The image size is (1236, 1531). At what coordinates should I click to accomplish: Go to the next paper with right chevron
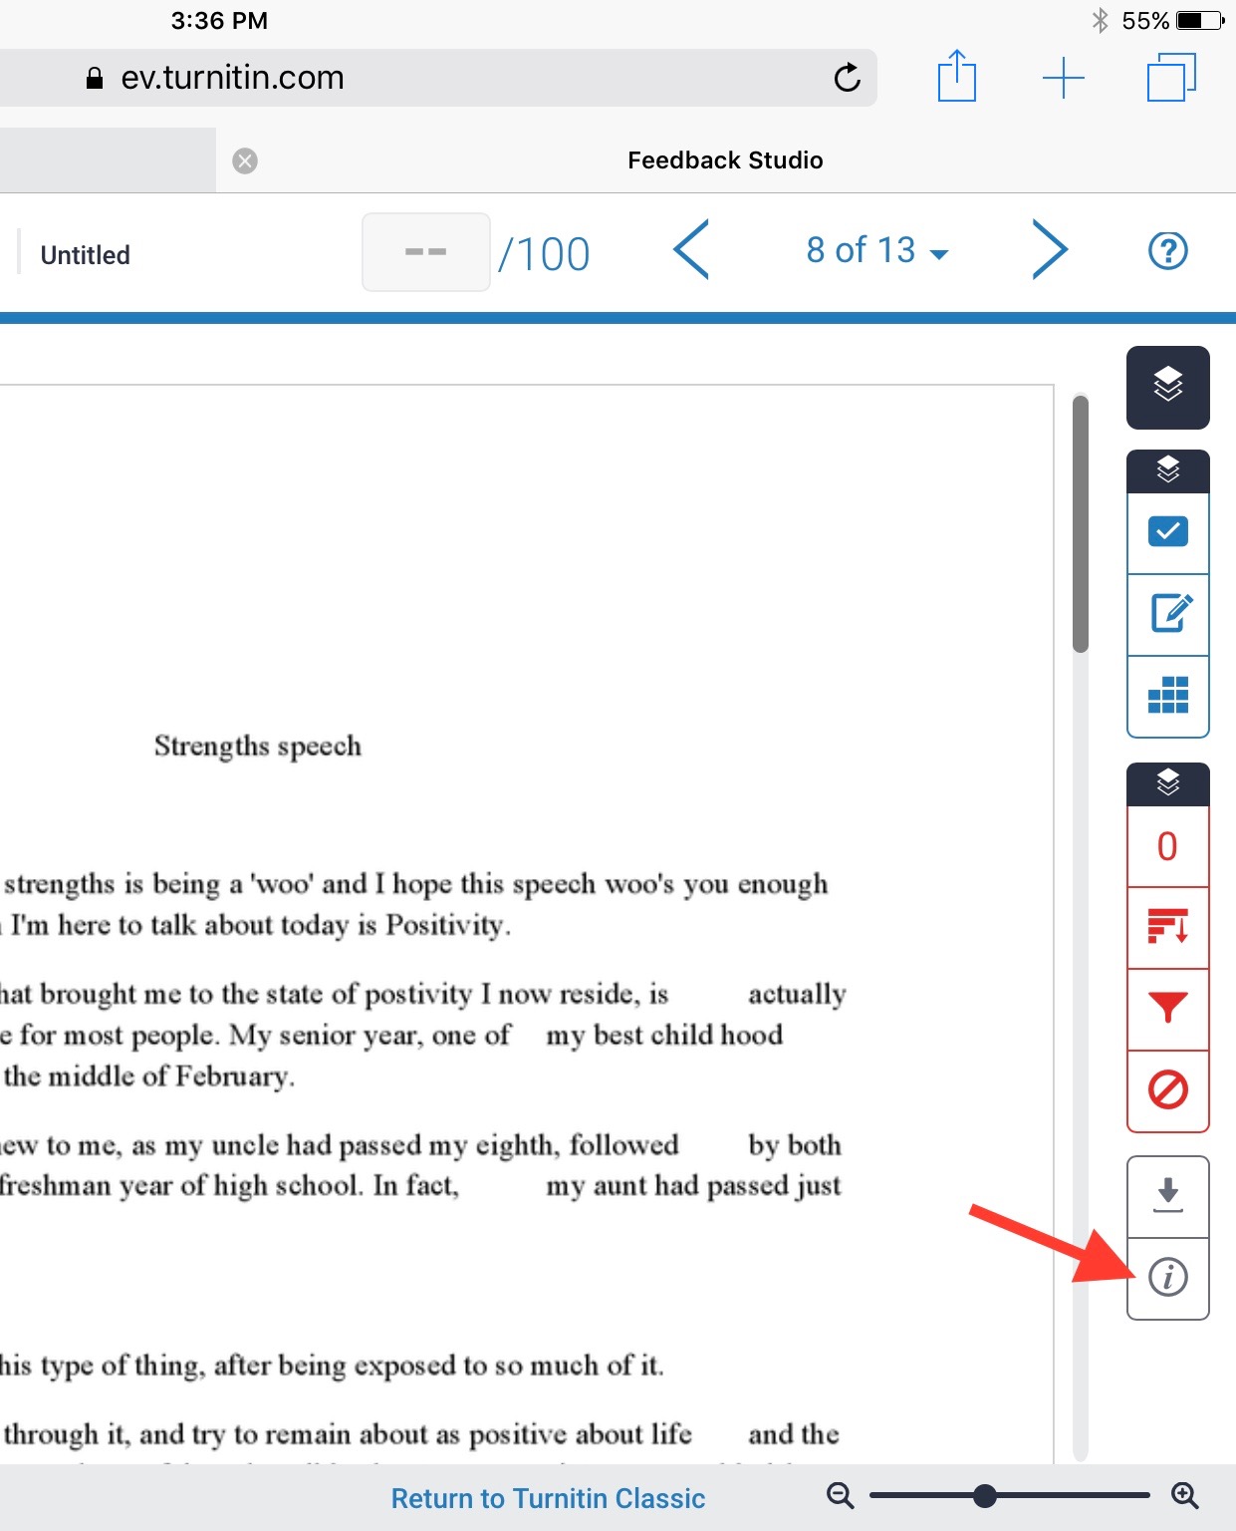pos(1050,250)
